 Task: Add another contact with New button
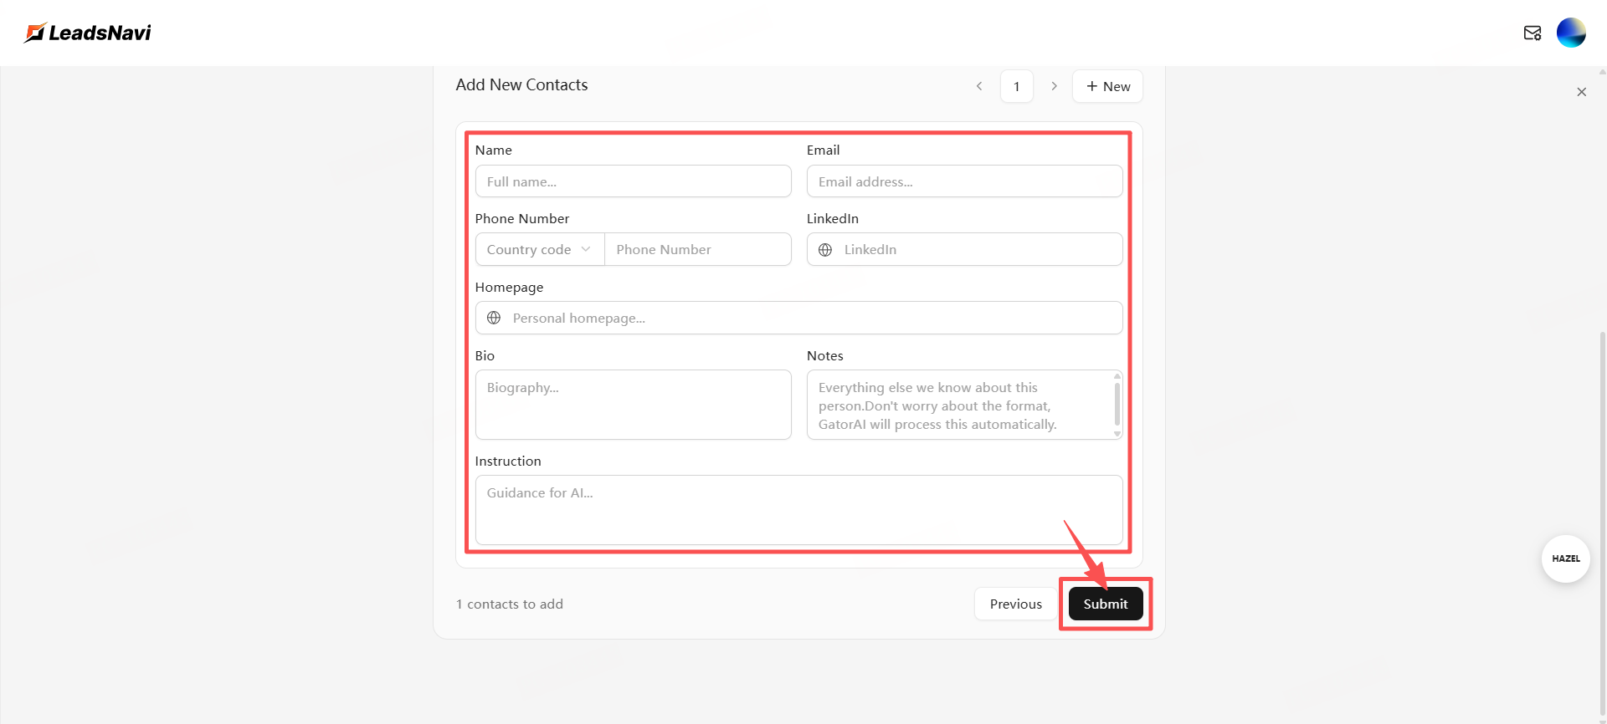coord(1107,86)
